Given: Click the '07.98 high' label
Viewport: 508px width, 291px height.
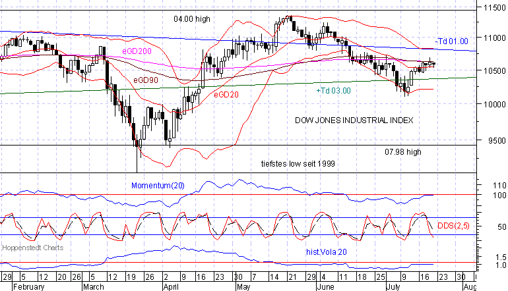Looking at the screenshot, I should 403,152.
